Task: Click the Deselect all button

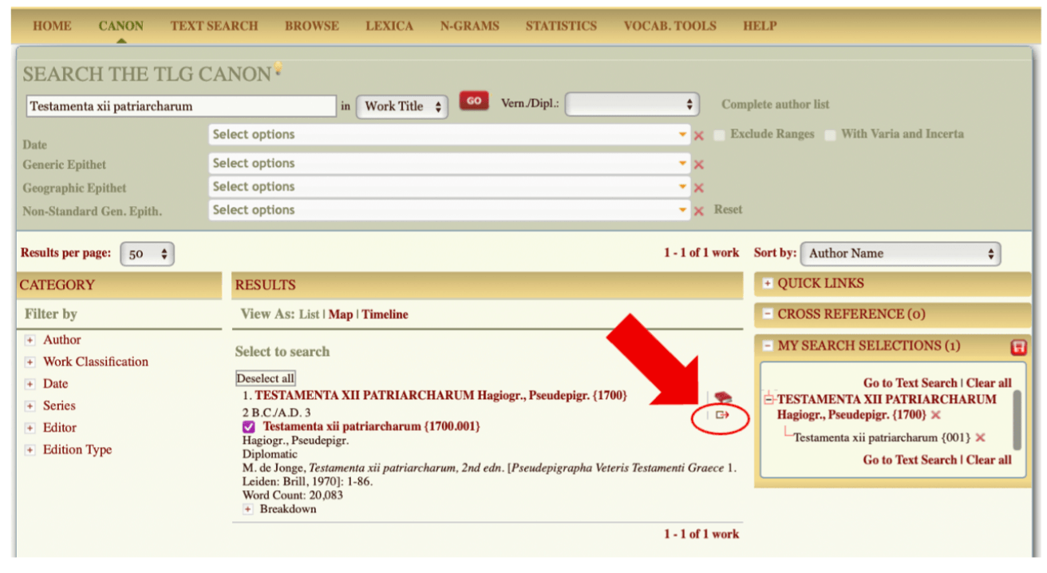Action: pyautogui.click(x=266, y=378)
